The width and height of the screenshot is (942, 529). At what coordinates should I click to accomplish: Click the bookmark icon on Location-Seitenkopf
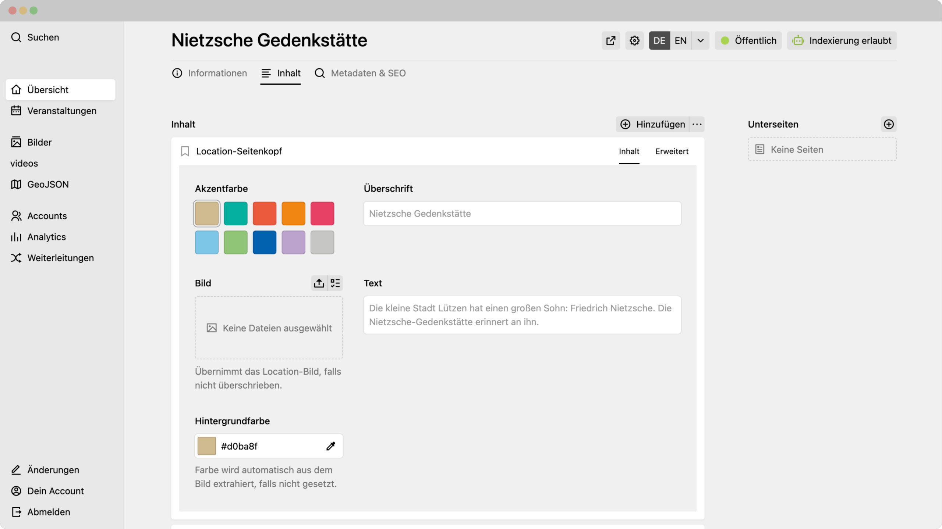tap(185, 151)
